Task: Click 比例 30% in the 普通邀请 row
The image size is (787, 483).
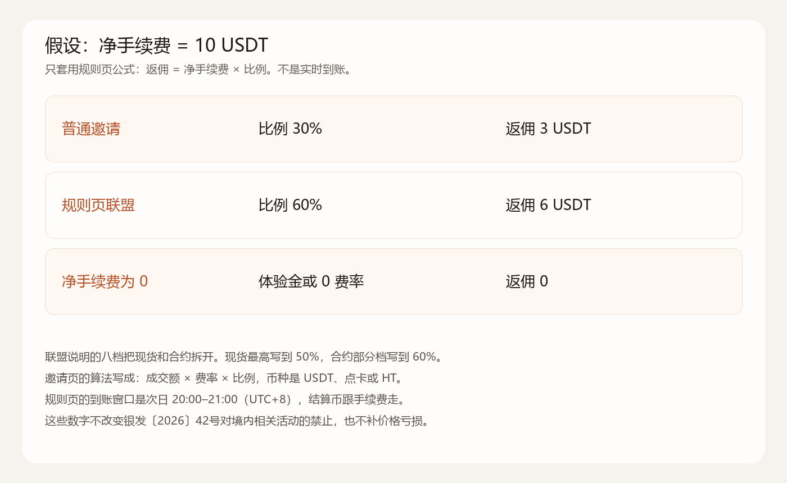Action: click(x=290, y=129)
